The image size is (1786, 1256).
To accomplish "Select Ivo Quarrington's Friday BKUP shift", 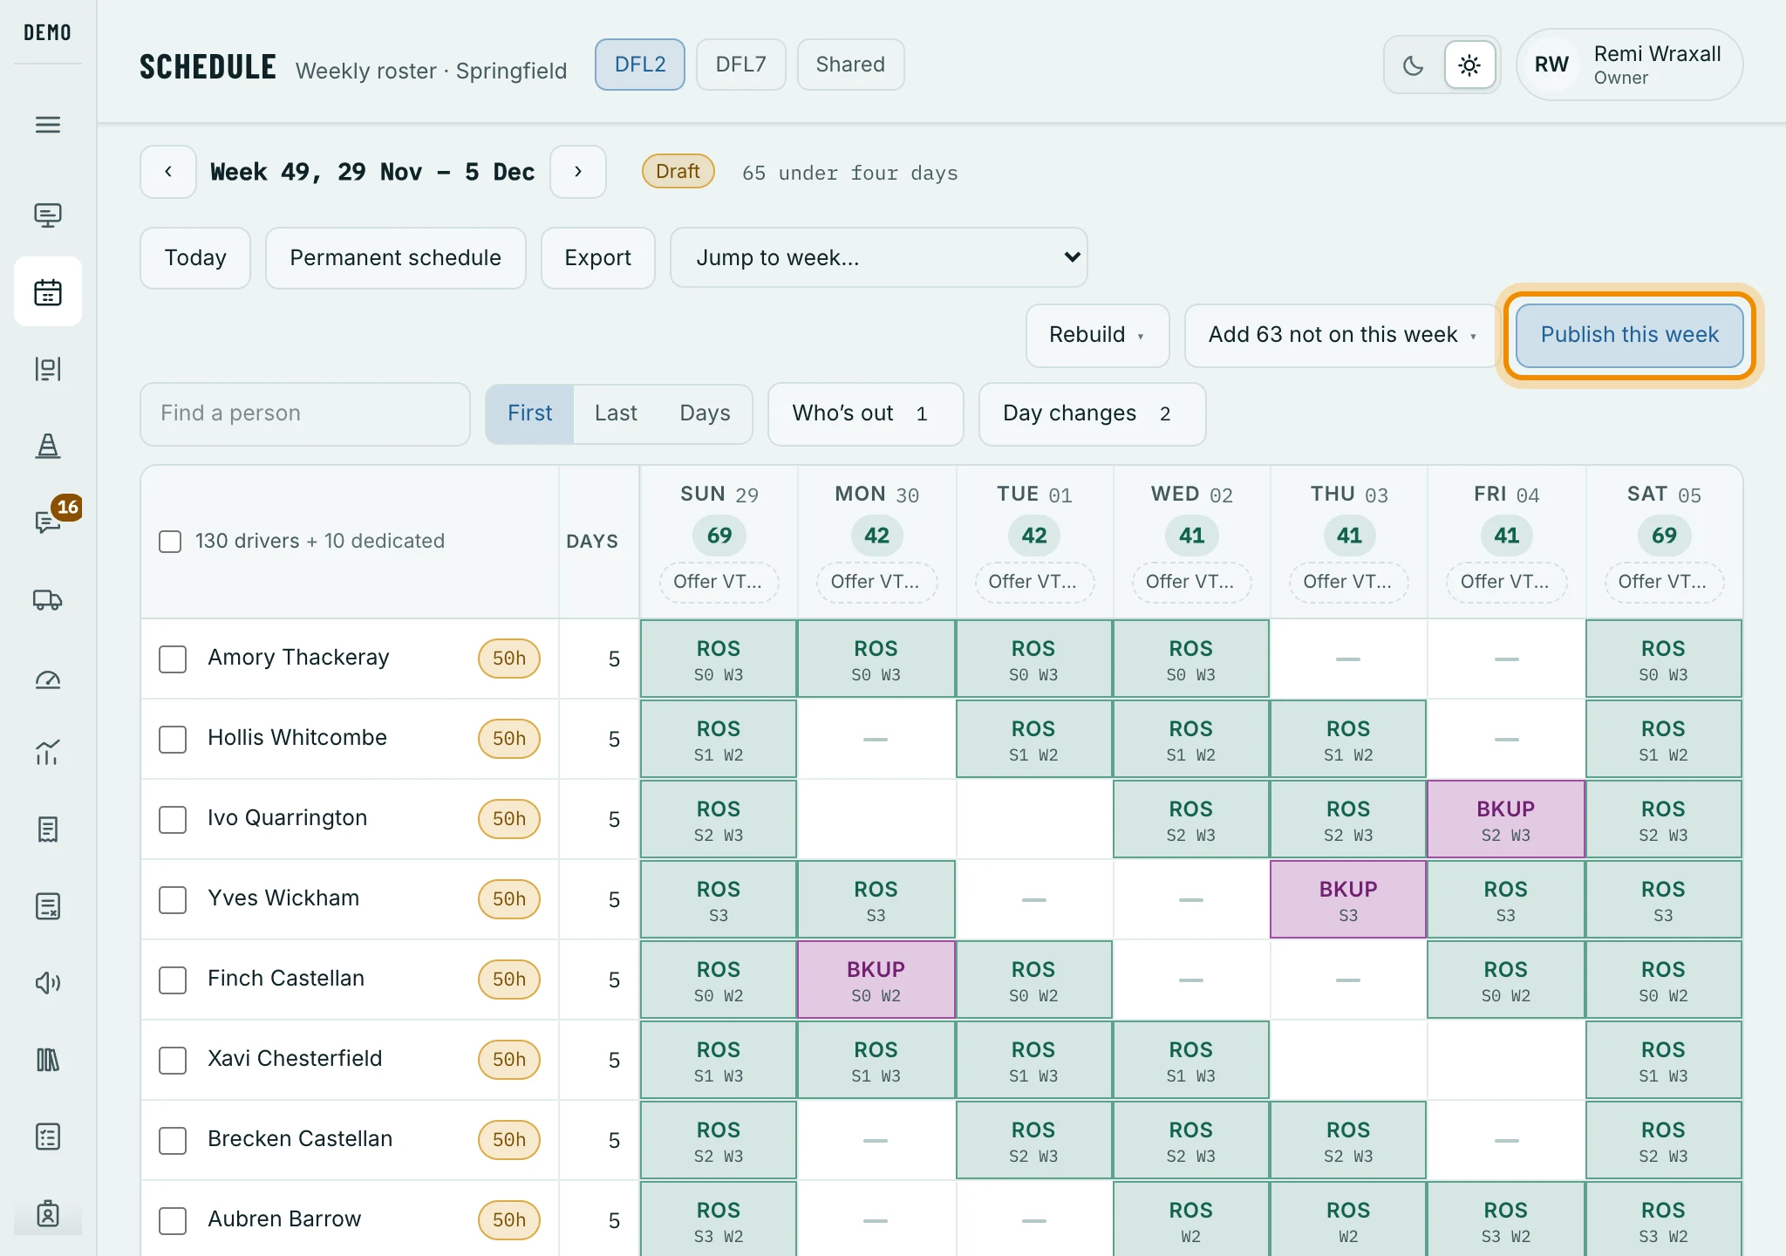I will click(1505, 820).
